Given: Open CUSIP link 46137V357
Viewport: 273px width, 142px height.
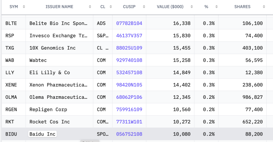Looking at the screenshot, I should pyautogui.click(x=129, y=36).
